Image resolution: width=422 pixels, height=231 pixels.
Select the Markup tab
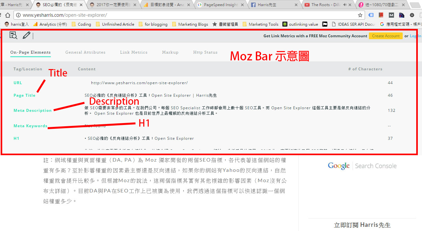coord(170,52)
